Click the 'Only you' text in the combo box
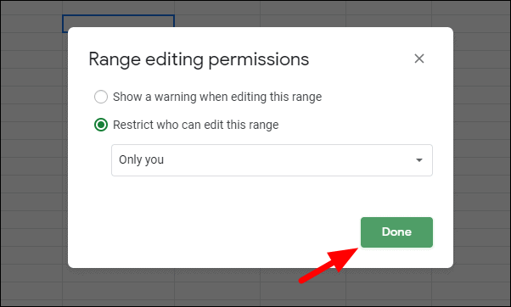Viewport: 511px width, 307px height. click(x=141, y=159)
